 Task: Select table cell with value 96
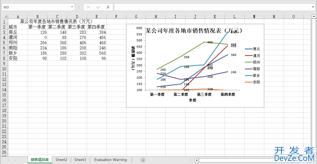[x=97, y=58]
